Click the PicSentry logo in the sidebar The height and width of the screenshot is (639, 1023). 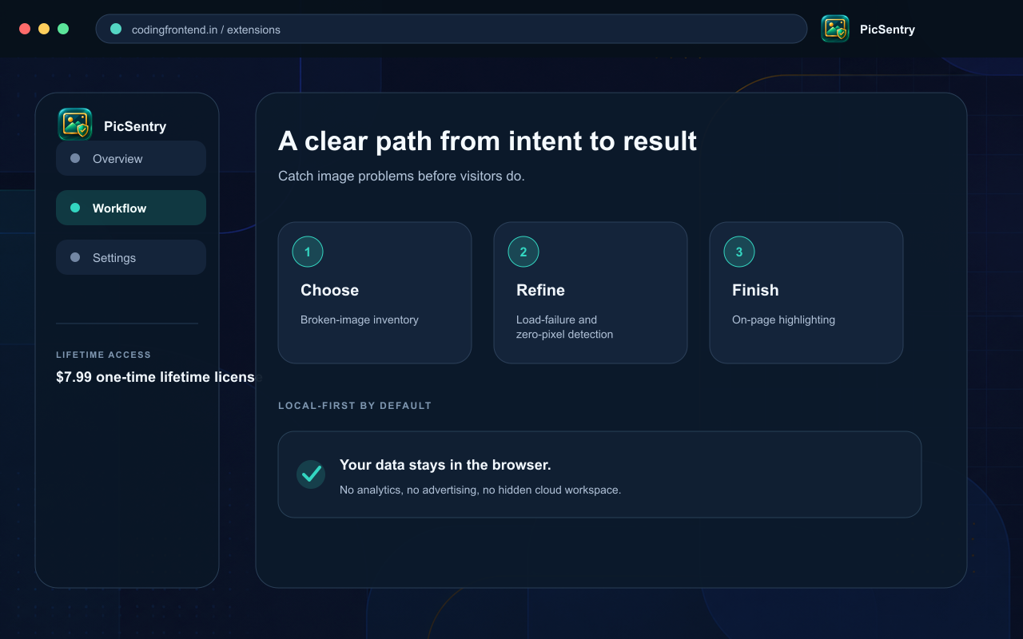(75, 125)
